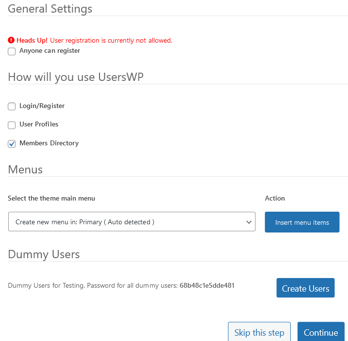The width and height of the screenshot is (348, 341).
Task: Click the dummy users password 68b48c1e5dde481
Action: 207,285
